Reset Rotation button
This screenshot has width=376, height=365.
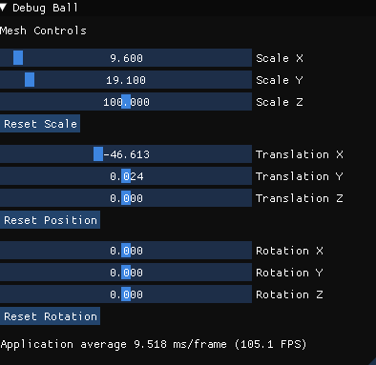[50, 316]
